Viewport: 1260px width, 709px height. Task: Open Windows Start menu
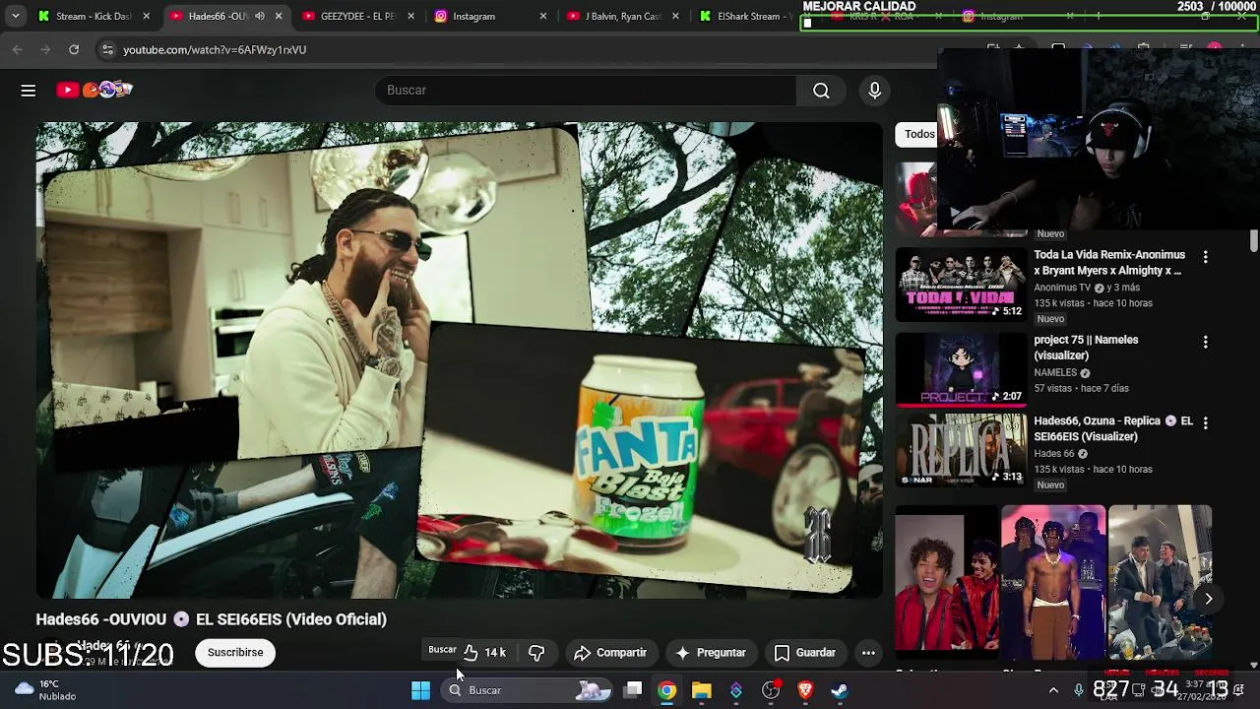click(420, 690)
